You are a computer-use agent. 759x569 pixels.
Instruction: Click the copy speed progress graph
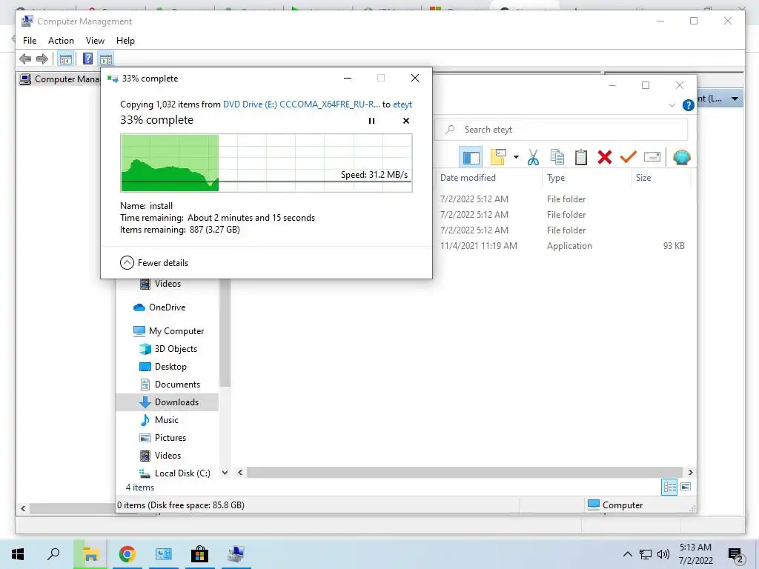pyautogui.click(x=266, y=163)
